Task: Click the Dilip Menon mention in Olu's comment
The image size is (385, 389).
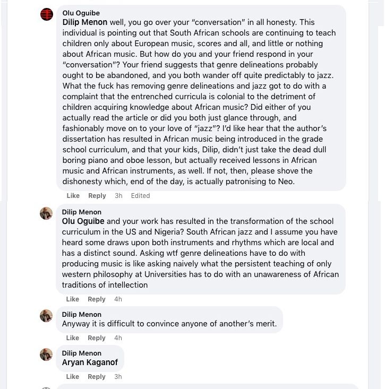Action: click(x=84, y=22)
